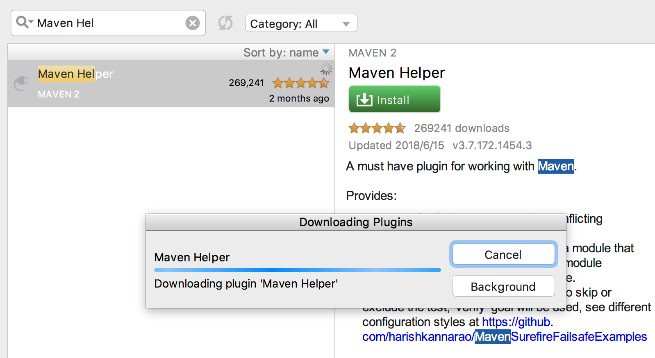Open the Sort by: name dropdown
The height and width of the screenshot is (358, 655).
pyautogui.click(x=286, y=52)
